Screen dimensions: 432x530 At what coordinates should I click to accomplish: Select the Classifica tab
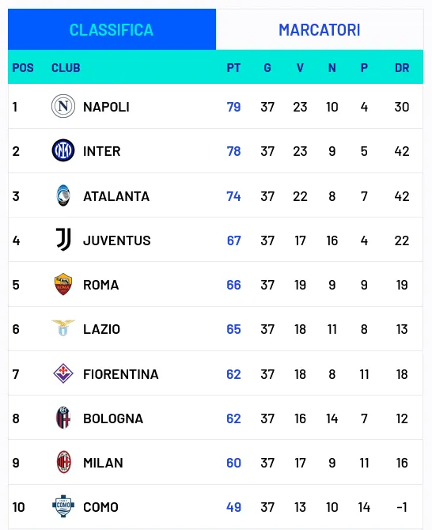point(112,30)
